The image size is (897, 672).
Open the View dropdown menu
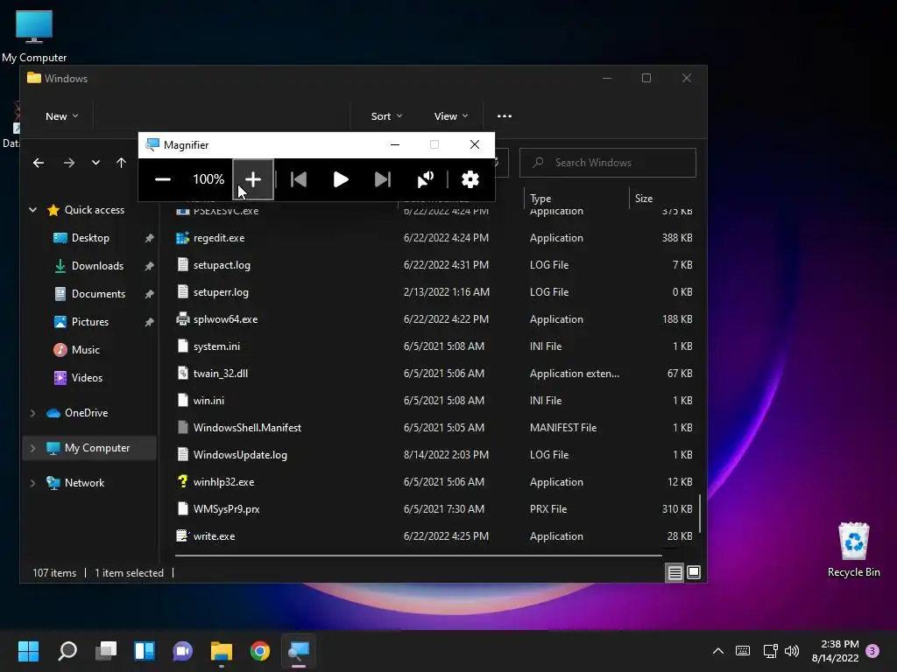click(x=451, y=116)
